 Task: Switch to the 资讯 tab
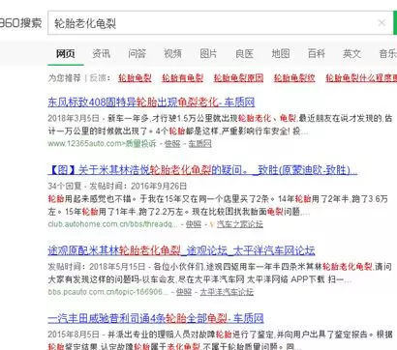point(101,53)
